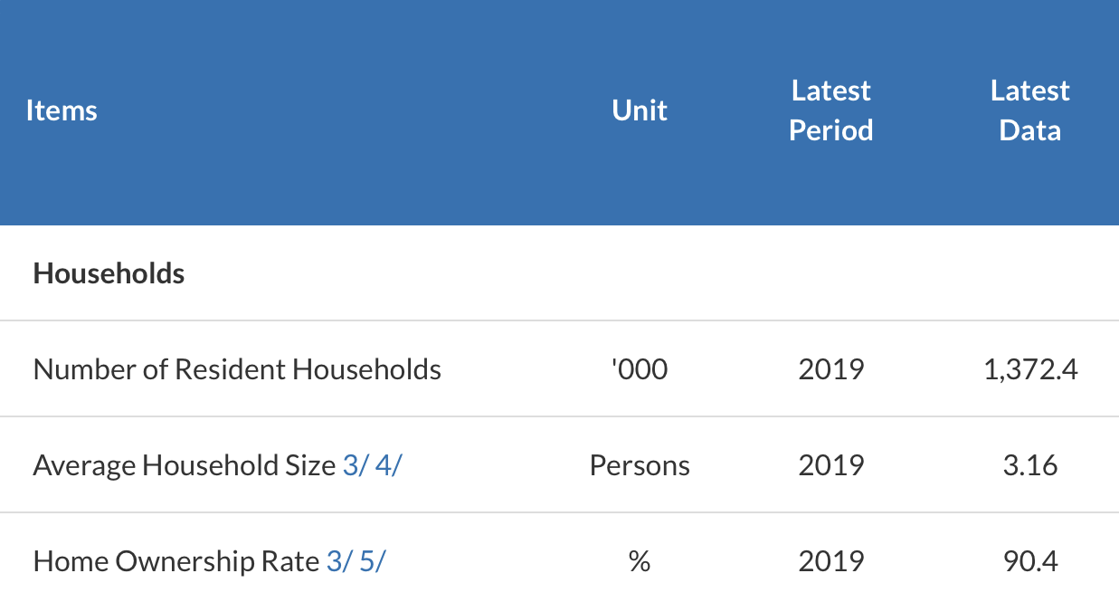The image size is (1119, 602).
Task: Click the Latest Period column header
Action: click(830, 110)
